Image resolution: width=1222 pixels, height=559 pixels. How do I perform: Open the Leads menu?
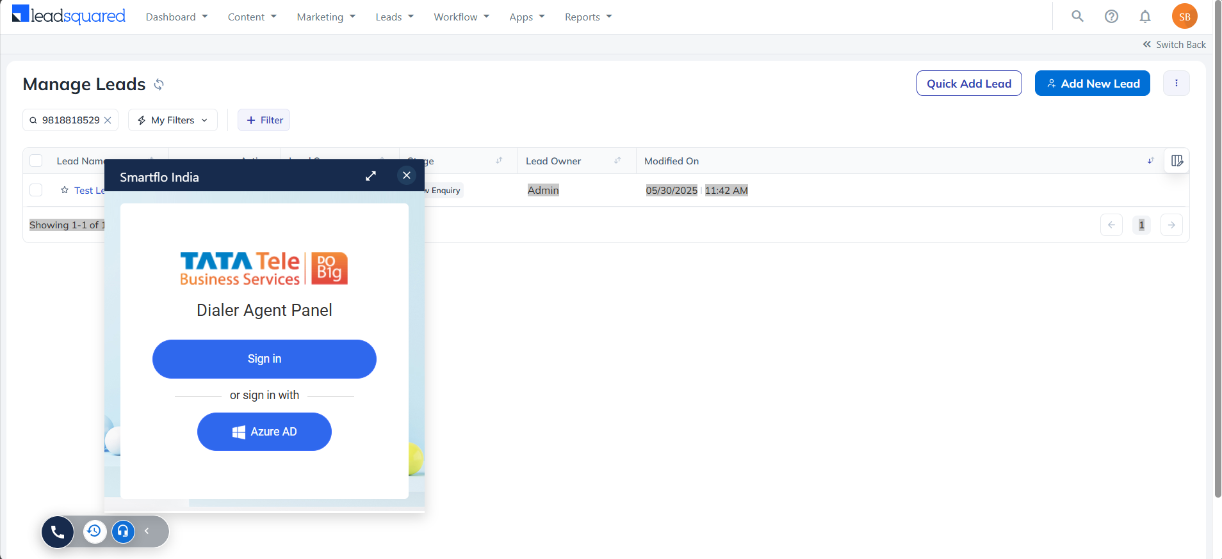(x=395, y=17)
